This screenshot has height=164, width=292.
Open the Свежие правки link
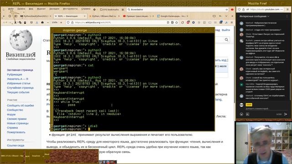(16, 119)
